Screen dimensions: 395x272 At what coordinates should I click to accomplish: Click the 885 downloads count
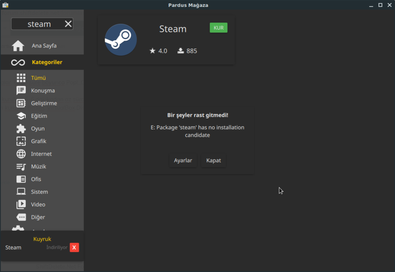(x=192, y=51)
